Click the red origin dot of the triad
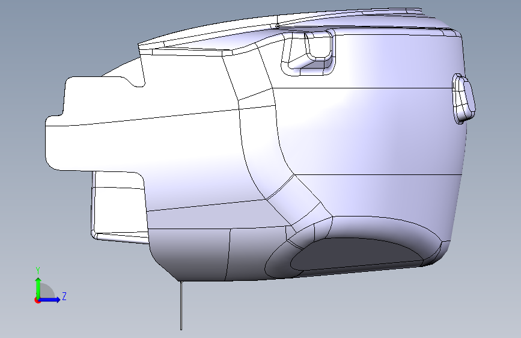 (37, 300)
